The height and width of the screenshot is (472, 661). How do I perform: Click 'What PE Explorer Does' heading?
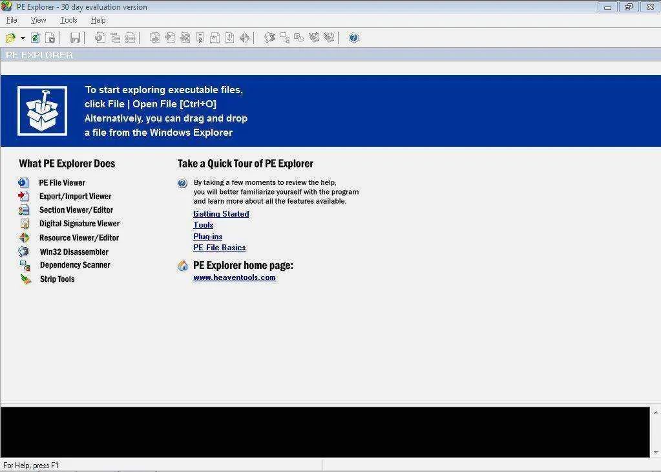67,164
